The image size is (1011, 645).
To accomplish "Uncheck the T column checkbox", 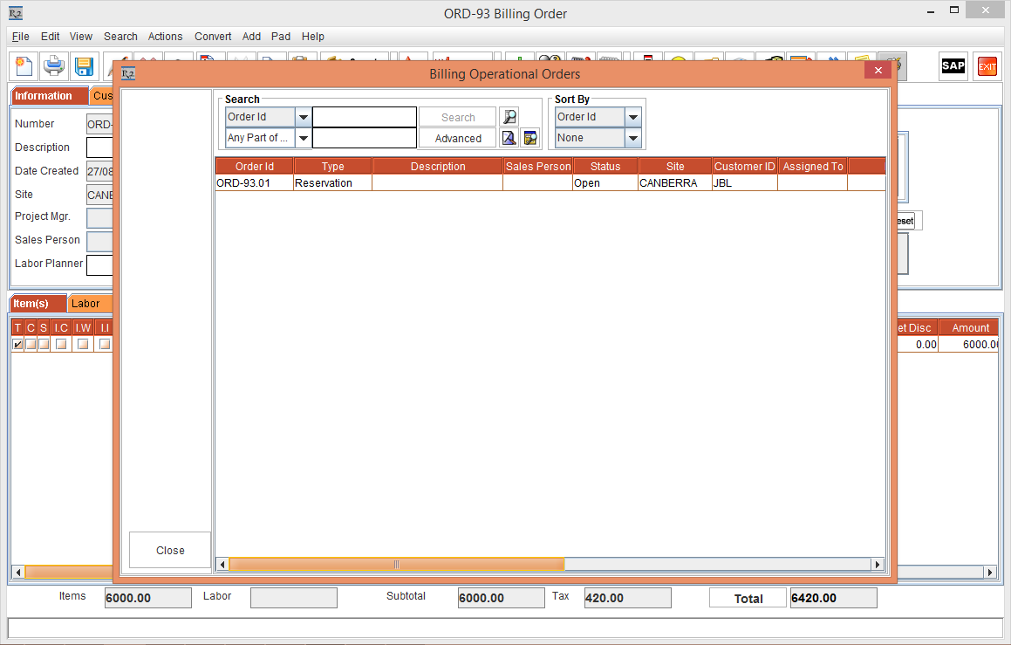I will 18,344.
